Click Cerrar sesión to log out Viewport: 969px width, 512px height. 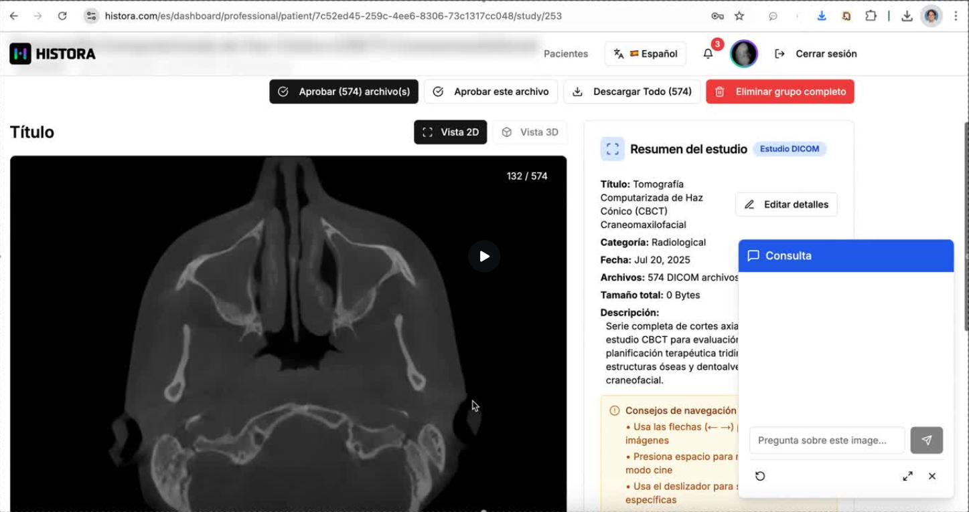(x=816, y=54)
